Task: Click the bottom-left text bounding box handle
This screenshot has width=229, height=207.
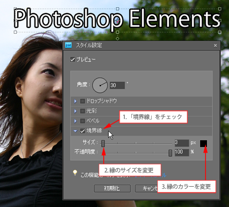Action: [15, 32]
